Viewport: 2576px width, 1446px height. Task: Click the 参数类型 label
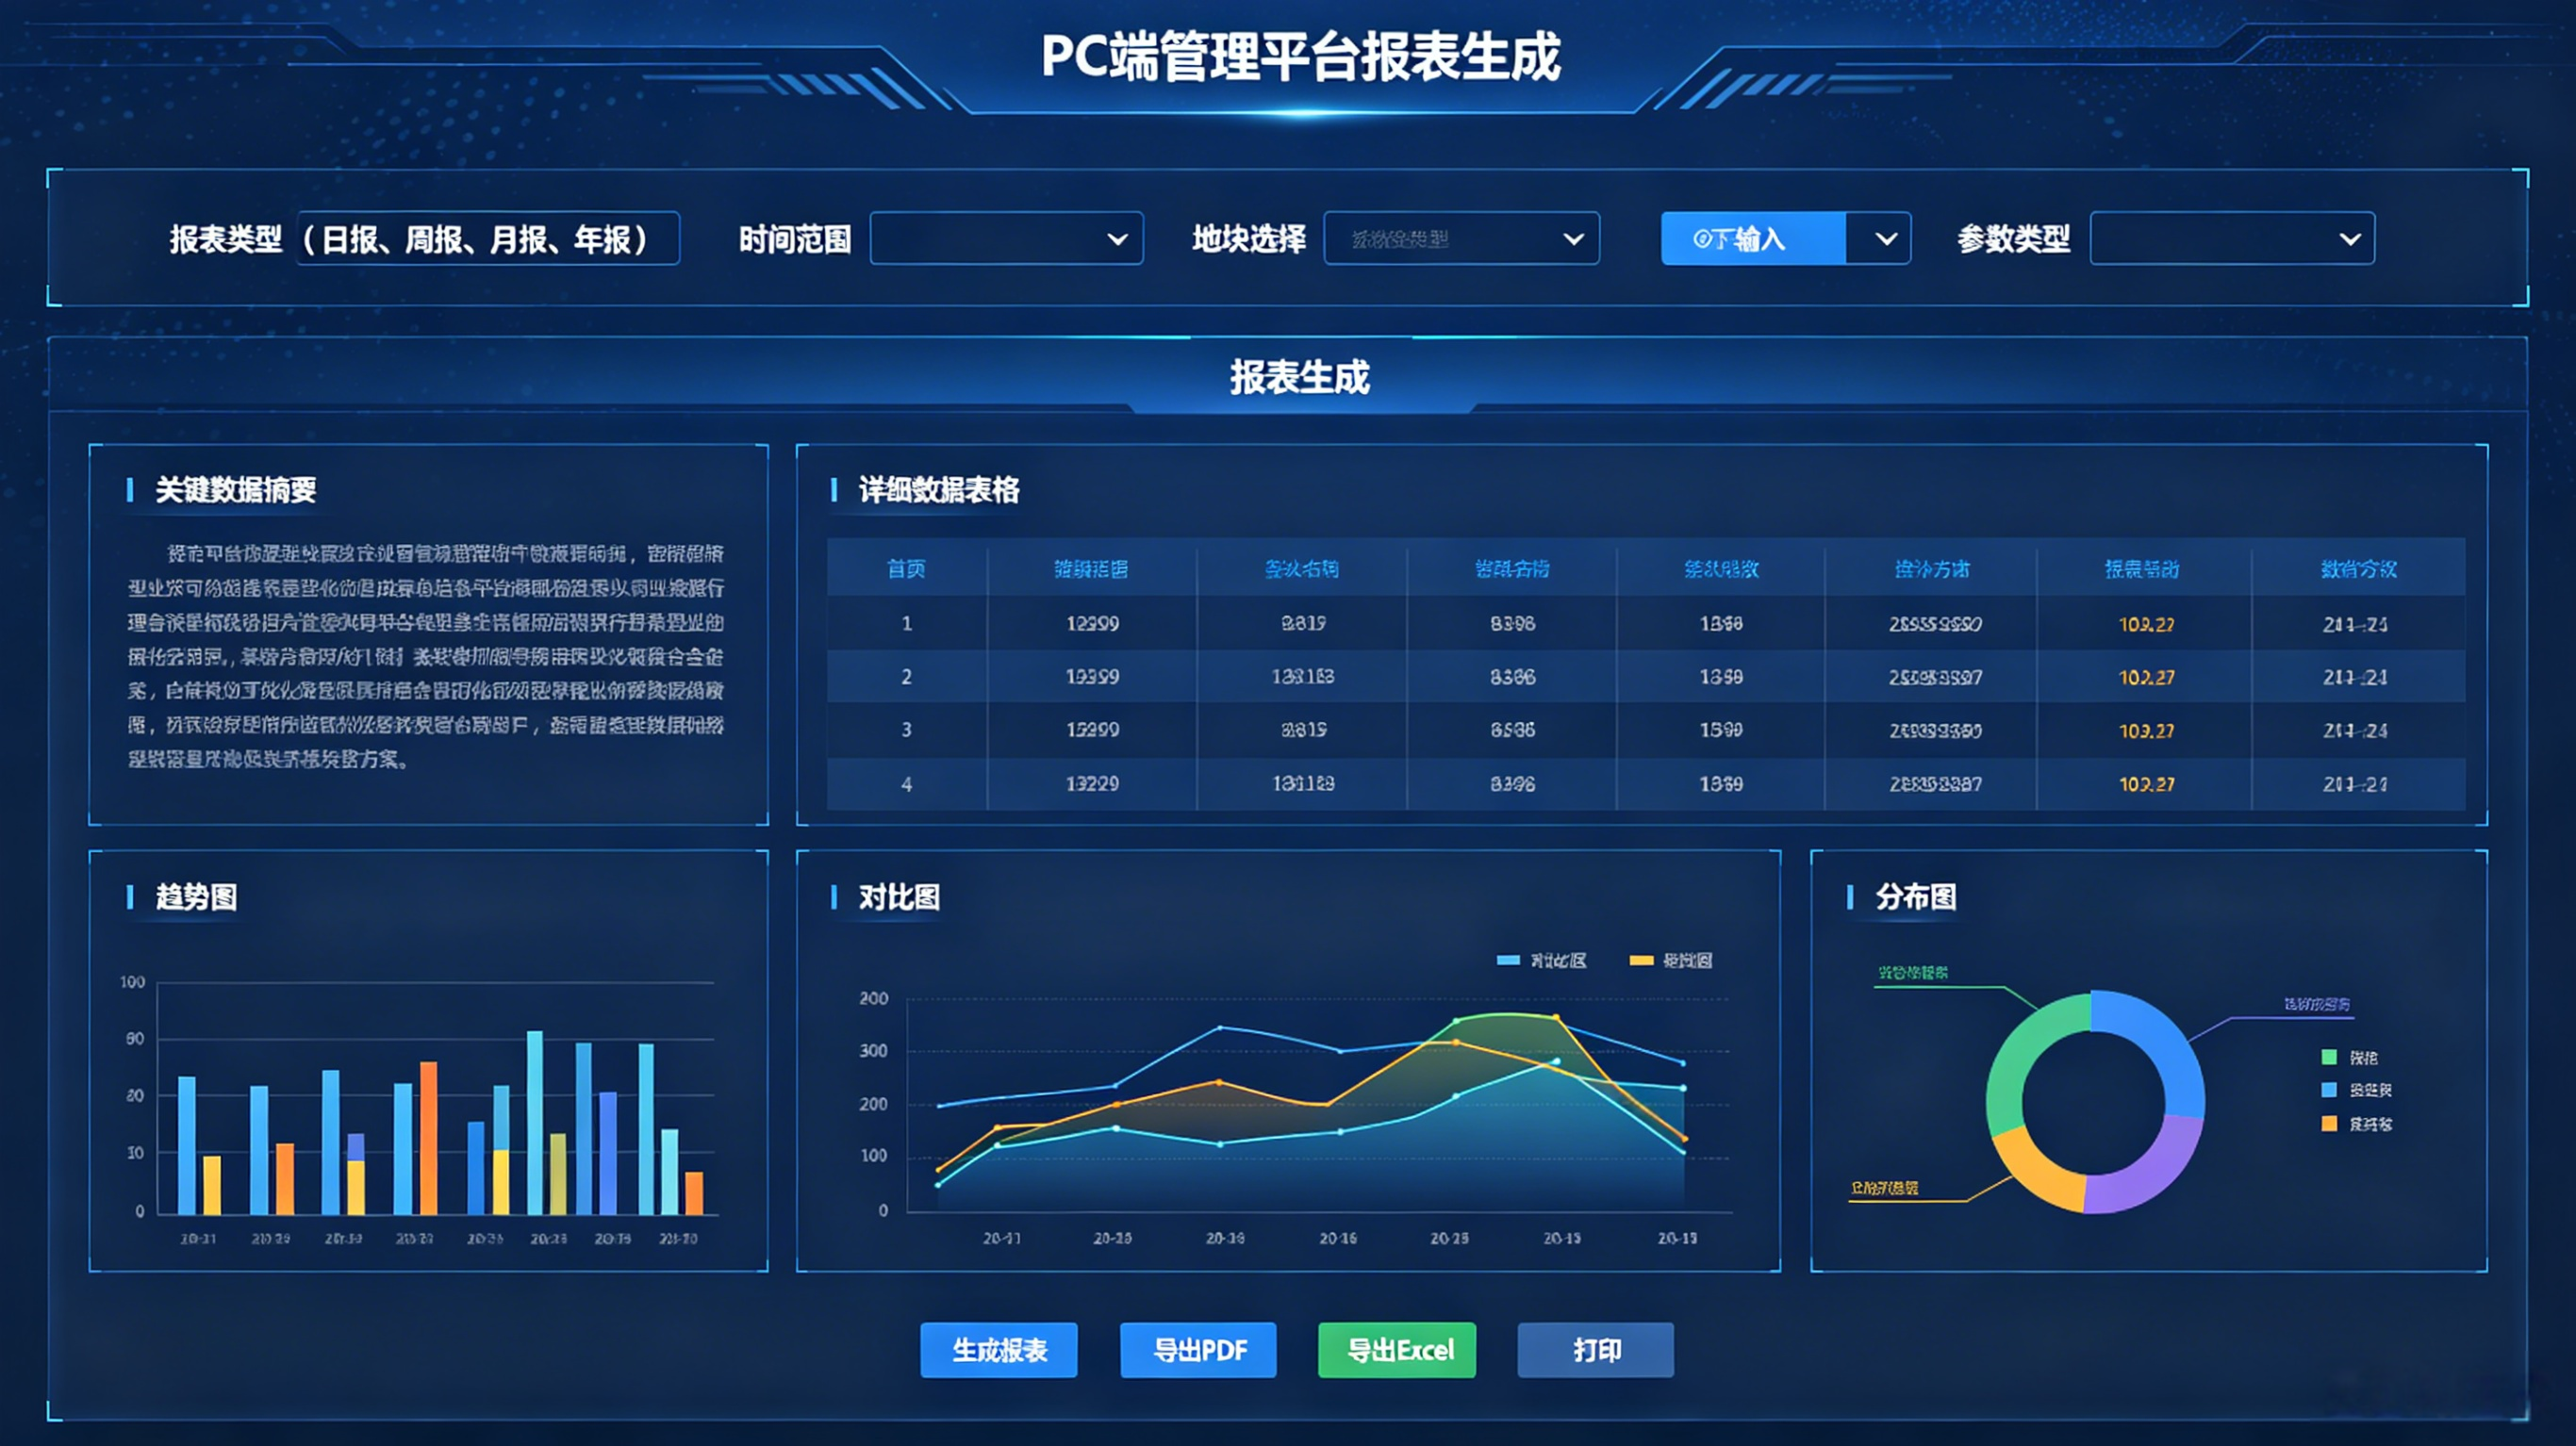[x=2013, y=239]
